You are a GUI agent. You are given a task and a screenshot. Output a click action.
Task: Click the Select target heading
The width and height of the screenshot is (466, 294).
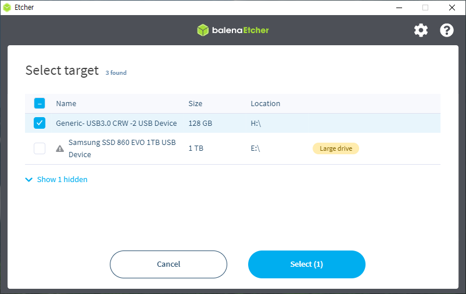[62, 71]
